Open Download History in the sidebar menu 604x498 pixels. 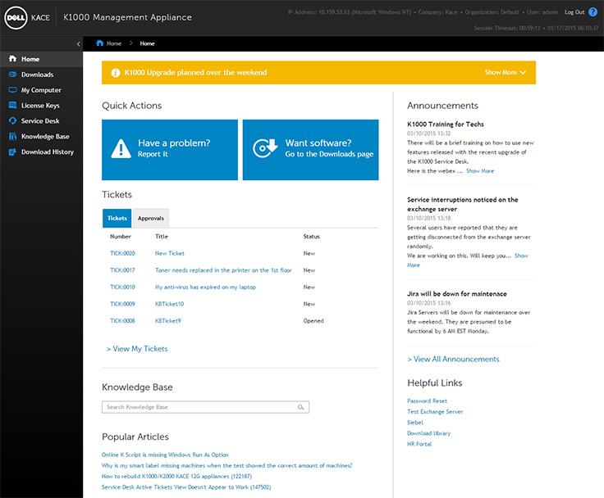[x=41, y=152]
